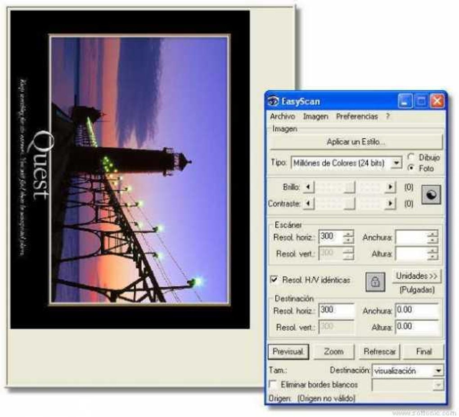Click the Destinación Altura field showing 0.00
Image resolution: width=459 pixels, height=417 pixels.
[x=417, y=326]
